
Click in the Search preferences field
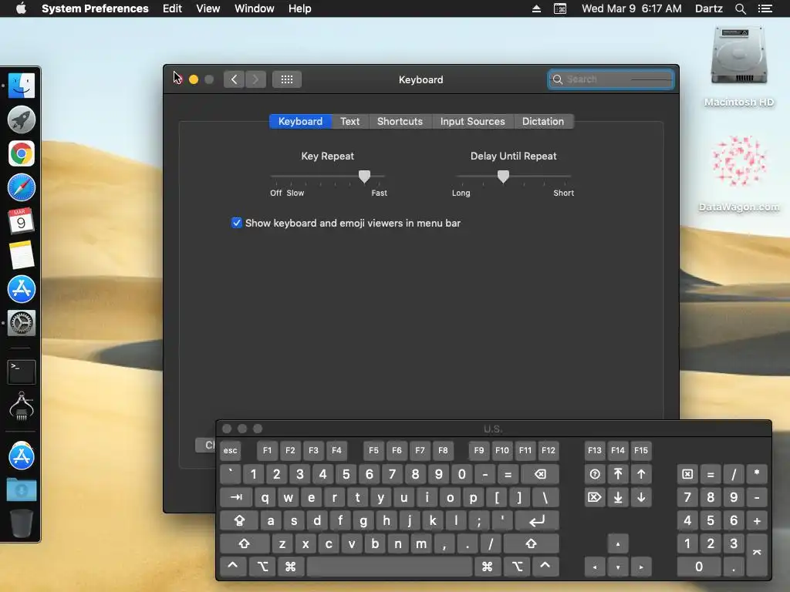[611, 79]
